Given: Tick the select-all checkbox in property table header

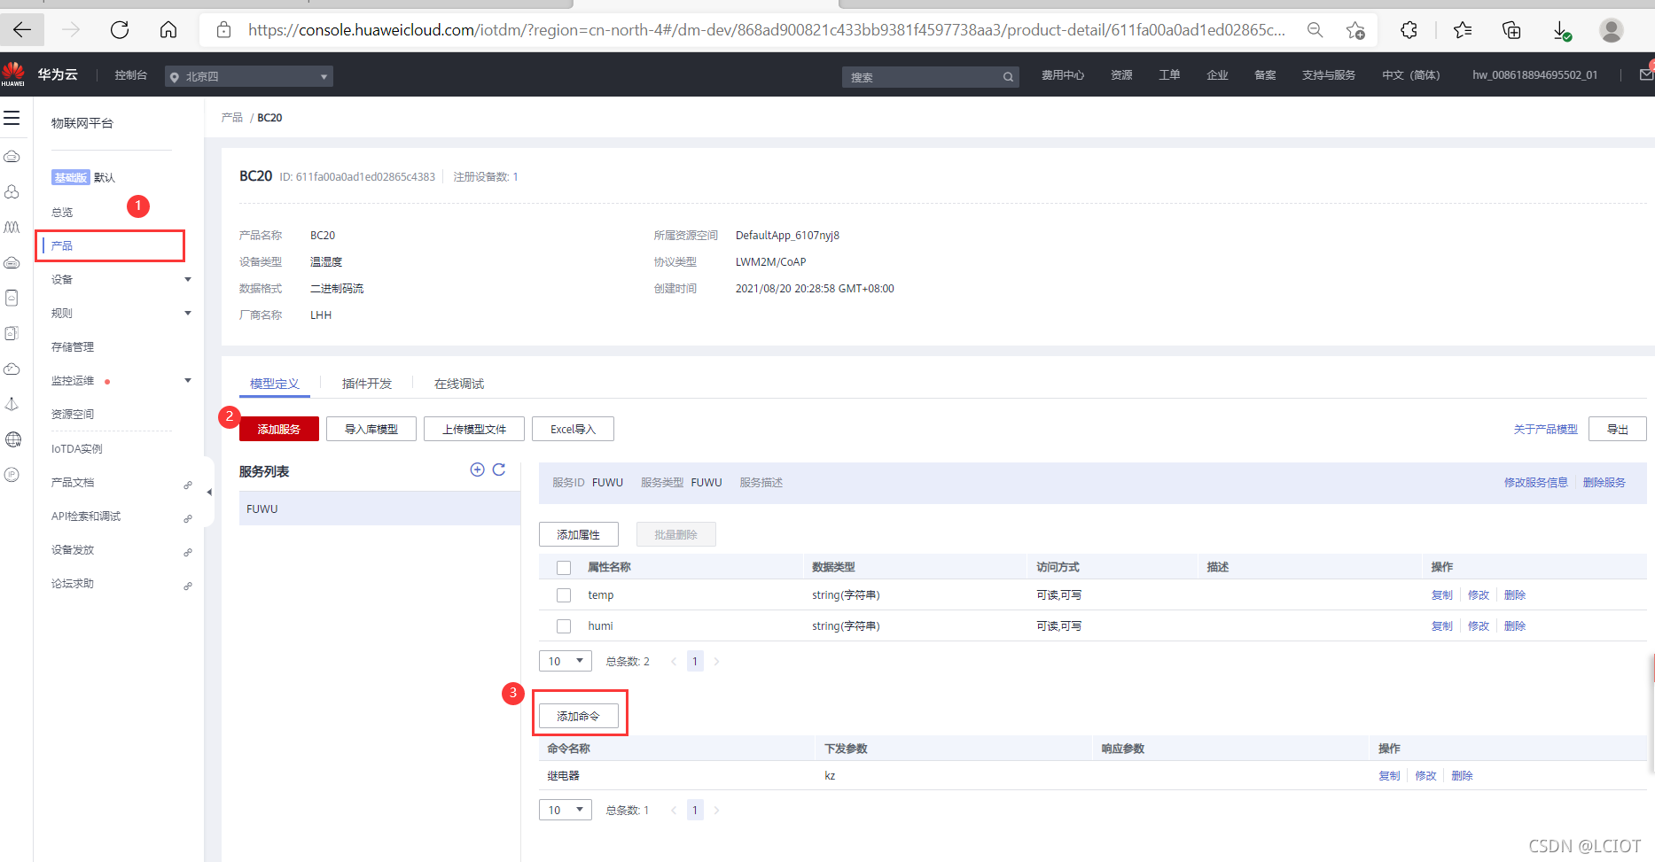Looking at the screenshot, I should [564, 568].
